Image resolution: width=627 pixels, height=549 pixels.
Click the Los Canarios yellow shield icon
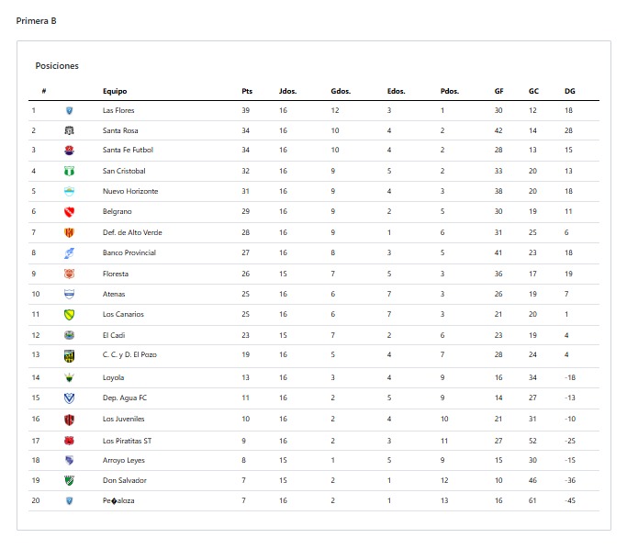point(69,315)
